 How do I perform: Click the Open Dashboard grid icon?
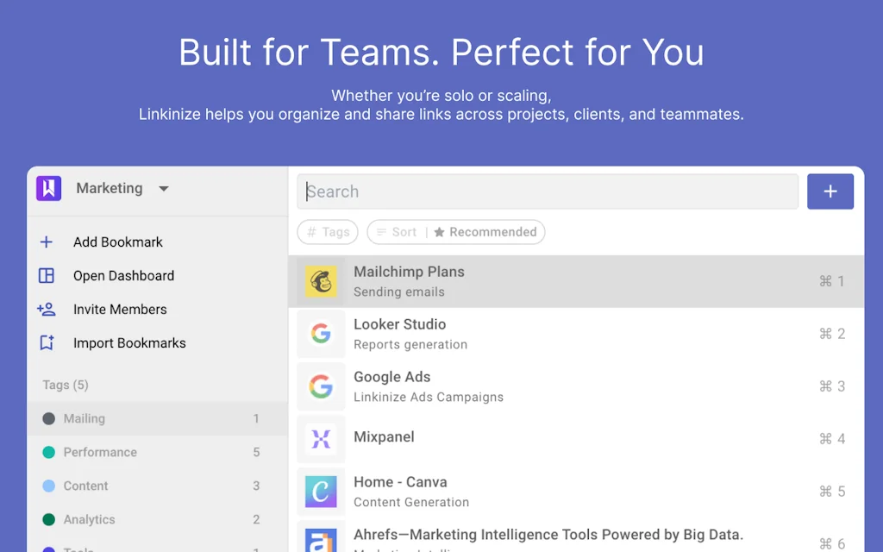pyautogui.click(x=47, y=276)
